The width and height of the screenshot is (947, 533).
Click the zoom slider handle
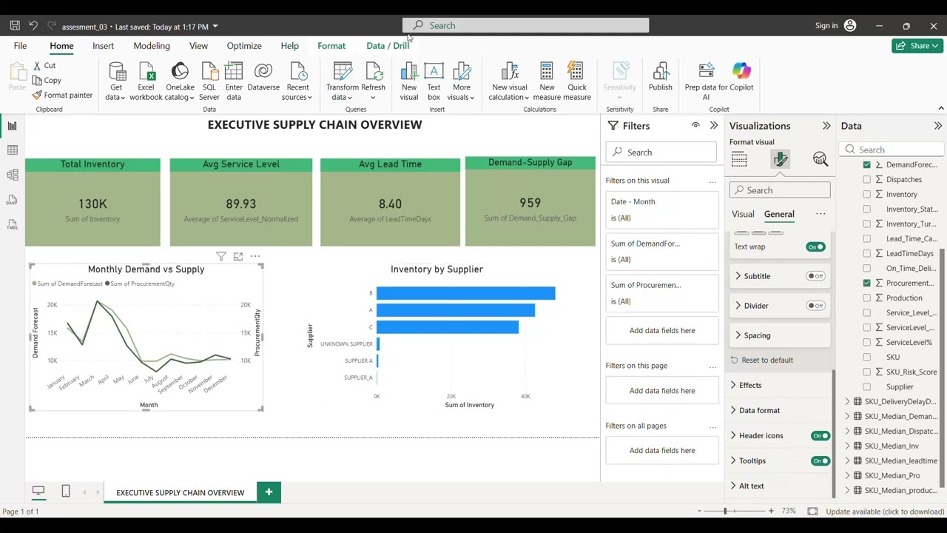725,512
